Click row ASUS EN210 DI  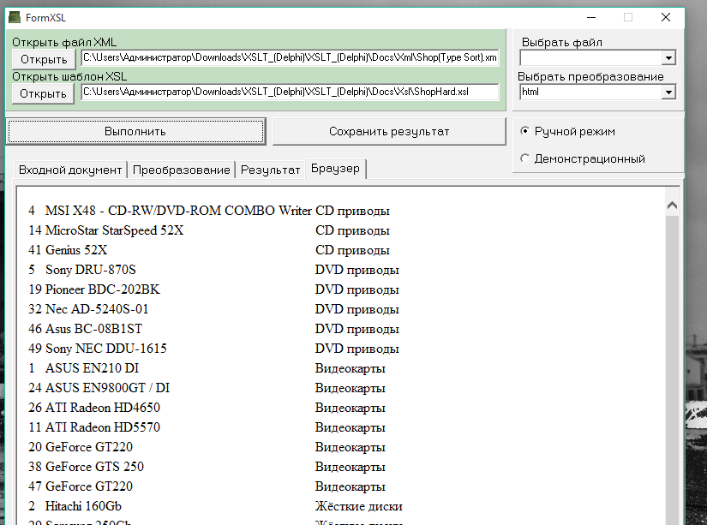click(207, 368)
